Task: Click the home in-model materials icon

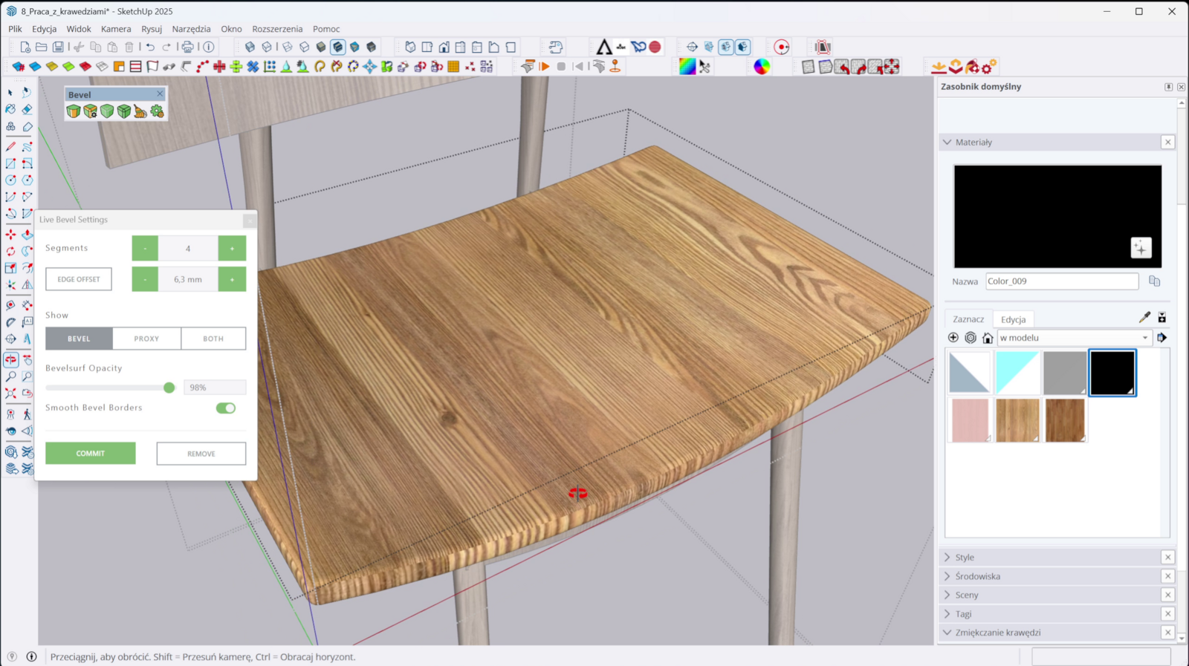Action: click(x=988, y=338)
